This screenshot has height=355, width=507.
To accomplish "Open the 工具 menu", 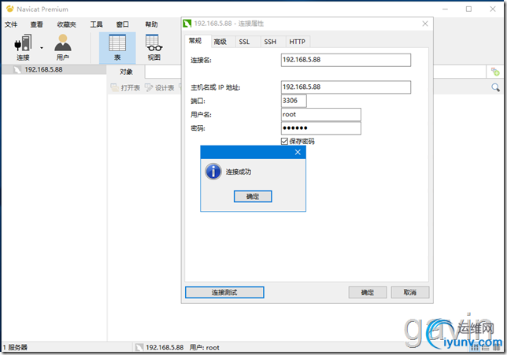I will point(96,24).
